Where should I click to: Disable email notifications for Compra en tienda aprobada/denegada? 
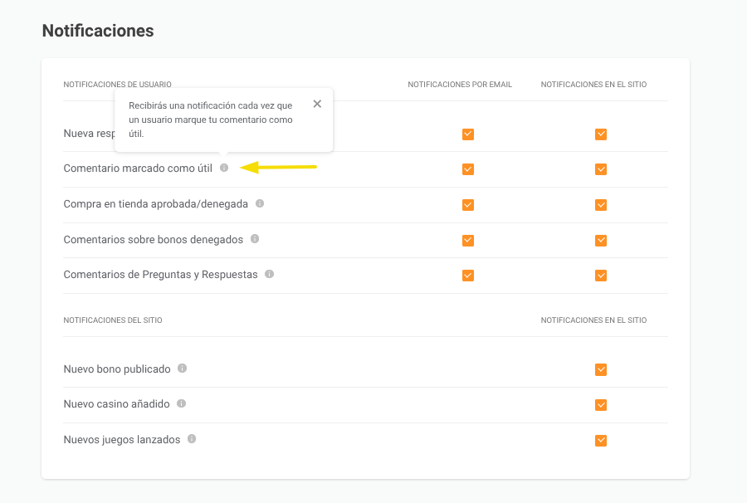(x=468, y=204)
